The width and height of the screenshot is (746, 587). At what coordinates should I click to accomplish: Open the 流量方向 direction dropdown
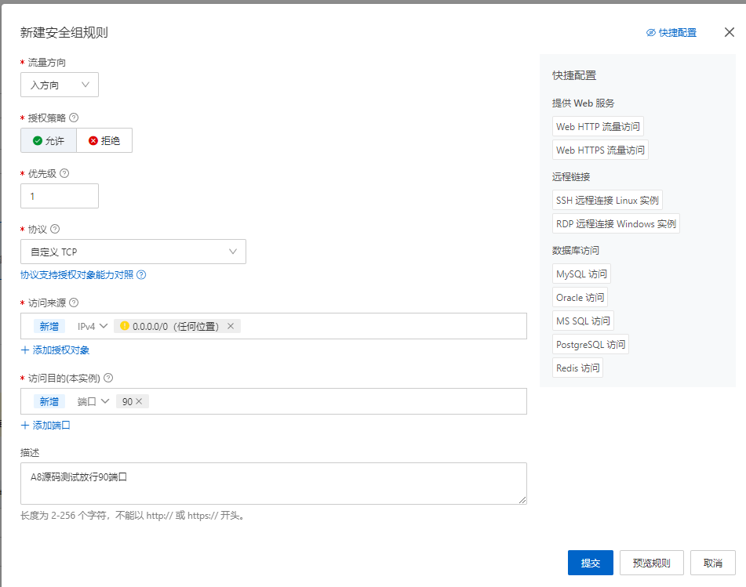pos(59,85)
